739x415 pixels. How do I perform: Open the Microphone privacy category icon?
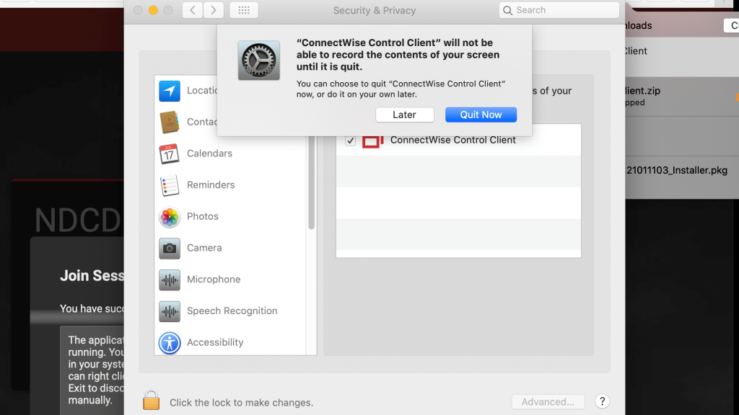tap(170, 280)
